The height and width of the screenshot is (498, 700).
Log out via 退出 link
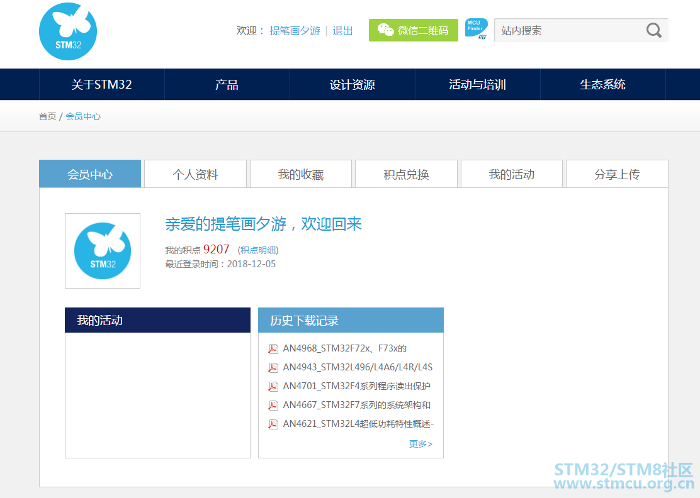343,31
